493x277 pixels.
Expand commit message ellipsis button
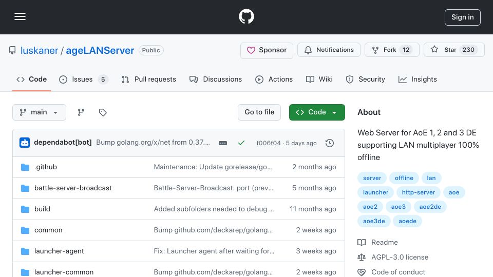223,143
